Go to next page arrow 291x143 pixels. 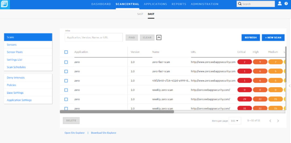278,121
